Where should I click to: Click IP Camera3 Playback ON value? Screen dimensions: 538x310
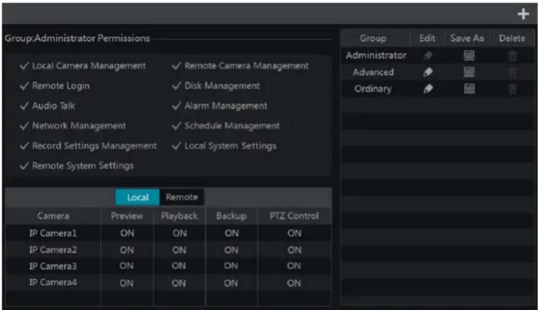[x=179, y=267]
